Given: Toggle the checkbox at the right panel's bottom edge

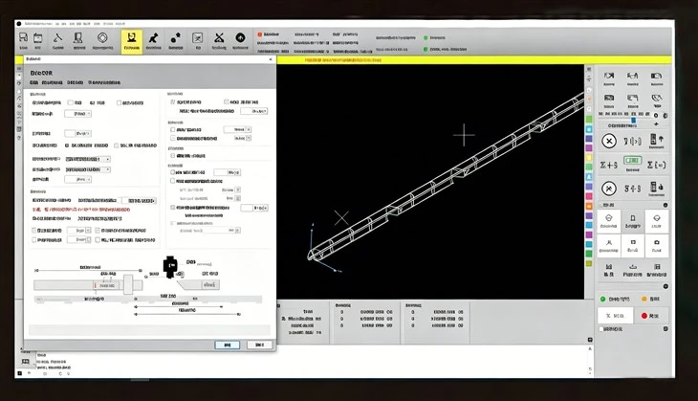Looking at the screenshot, I should [601, 329].
